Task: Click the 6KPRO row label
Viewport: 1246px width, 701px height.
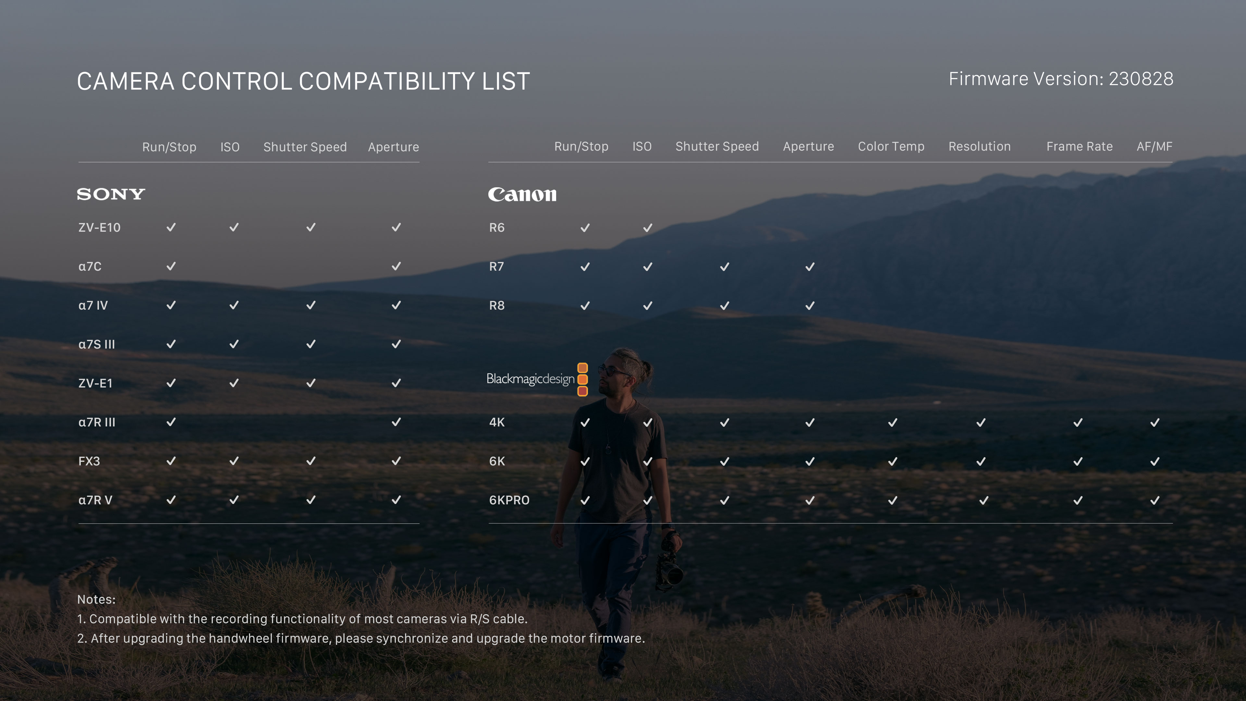Action: 509,500
